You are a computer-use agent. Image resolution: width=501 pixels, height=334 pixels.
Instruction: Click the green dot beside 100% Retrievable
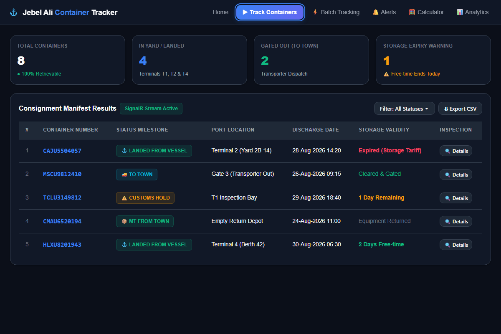tap(19, 74)
